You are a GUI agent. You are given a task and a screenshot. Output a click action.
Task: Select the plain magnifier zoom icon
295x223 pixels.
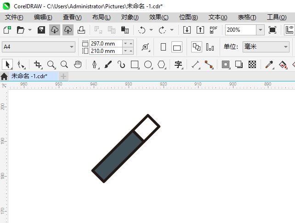point(64,64)
